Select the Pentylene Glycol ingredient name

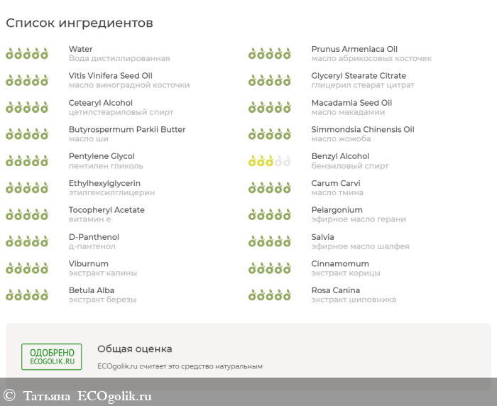(102, 156)
